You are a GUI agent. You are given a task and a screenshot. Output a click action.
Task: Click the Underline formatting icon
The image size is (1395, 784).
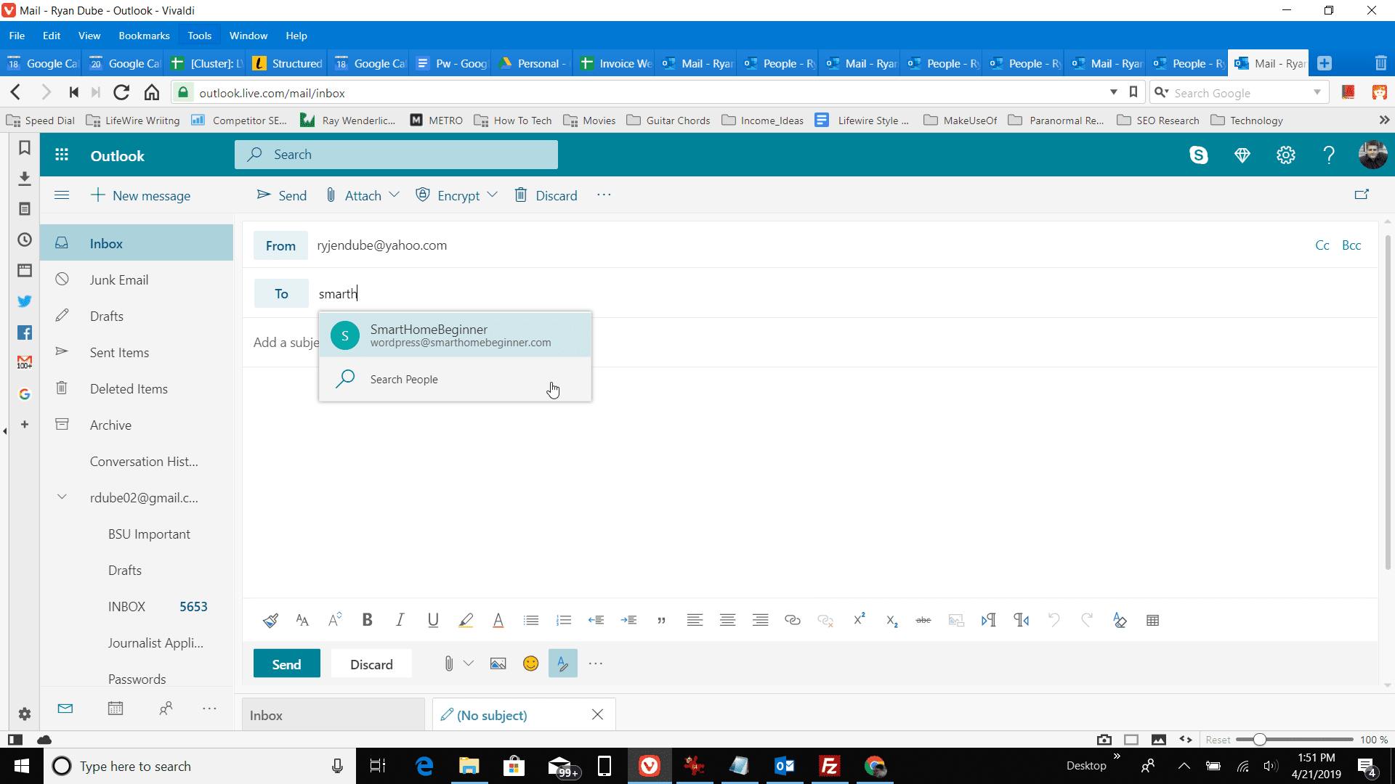pos(432,621)
